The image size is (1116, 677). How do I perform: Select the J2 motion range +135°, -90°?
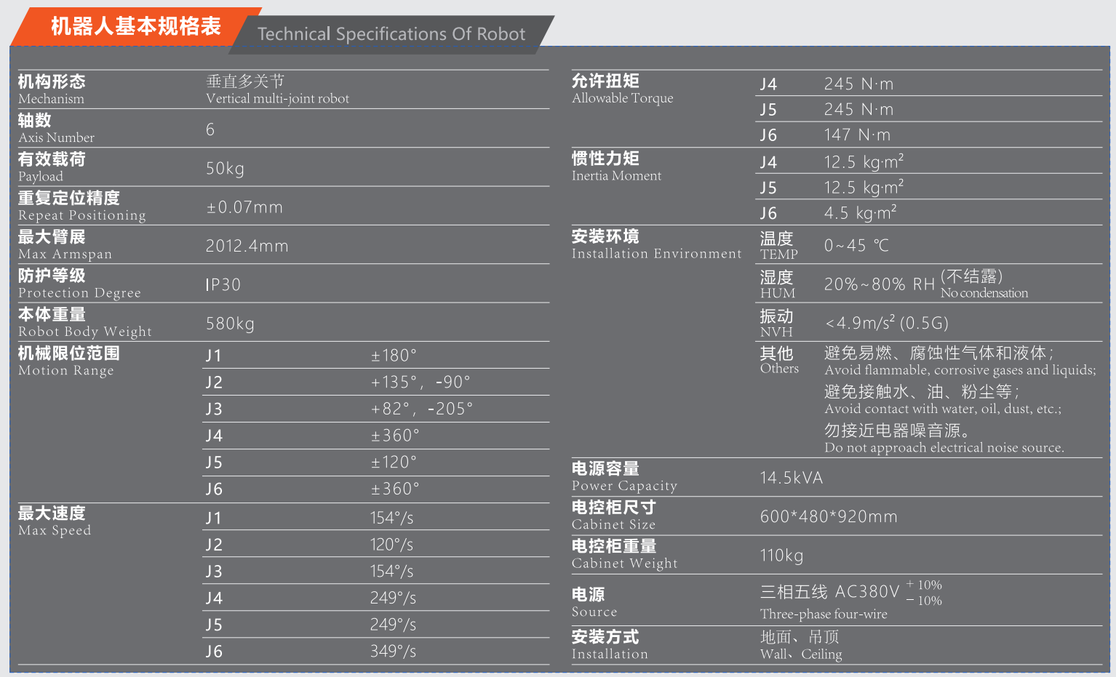pos(421,382)
